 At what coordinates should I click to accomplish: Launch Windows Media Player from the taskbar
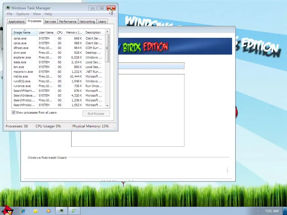tap(48, 211)
